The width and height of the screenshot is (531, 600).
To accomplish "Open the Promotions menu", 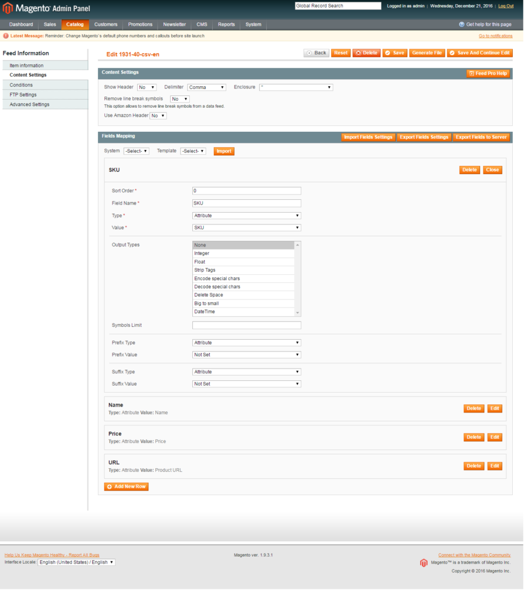I will (x=140, y=25).
